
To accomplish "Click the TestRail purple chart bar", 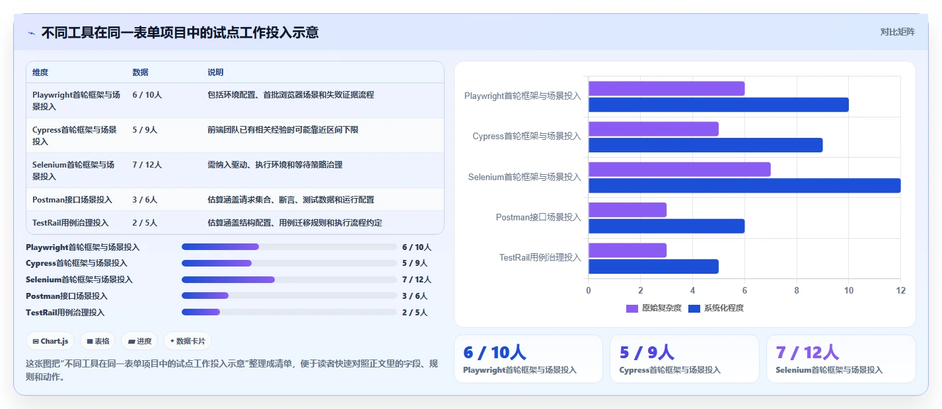I will click(628, 250).
